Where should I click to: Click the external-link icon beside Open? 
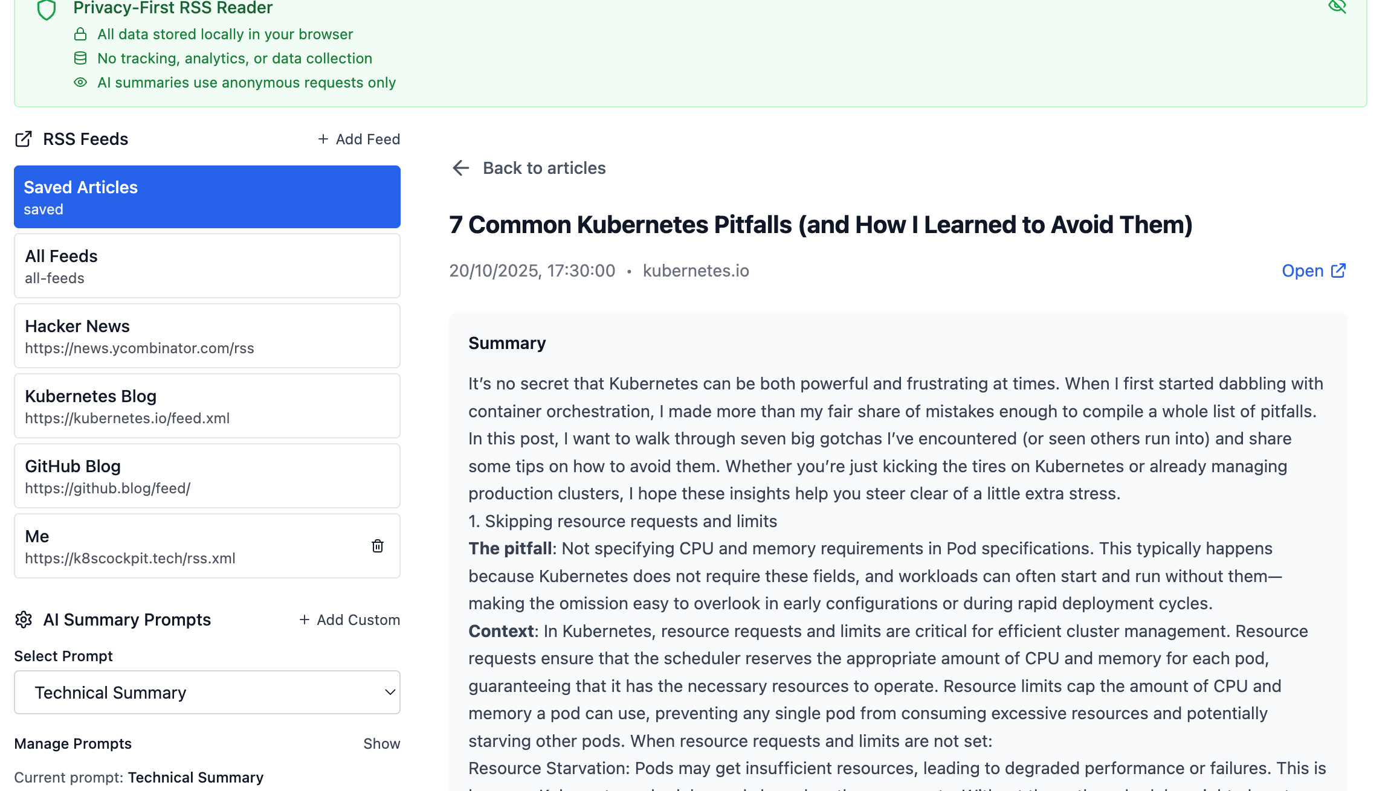(x=1338, y=271)
